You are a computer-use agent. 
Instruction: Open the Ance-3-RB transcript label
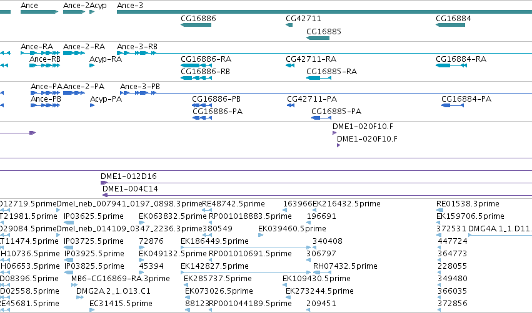(x=137, y=47)
